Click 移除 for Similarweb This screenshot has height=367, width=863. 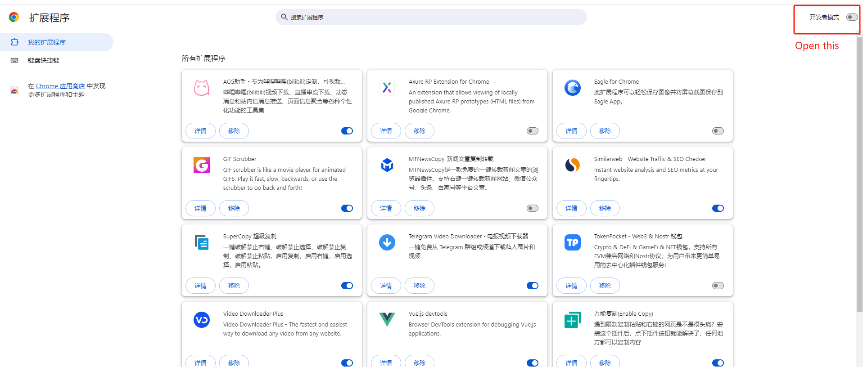tap(605, 208)
